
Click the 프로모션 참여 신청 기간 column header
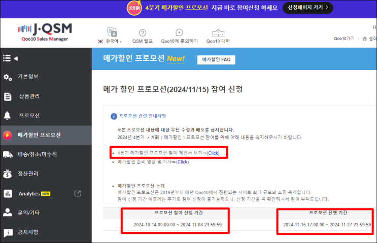click(179, 213)
